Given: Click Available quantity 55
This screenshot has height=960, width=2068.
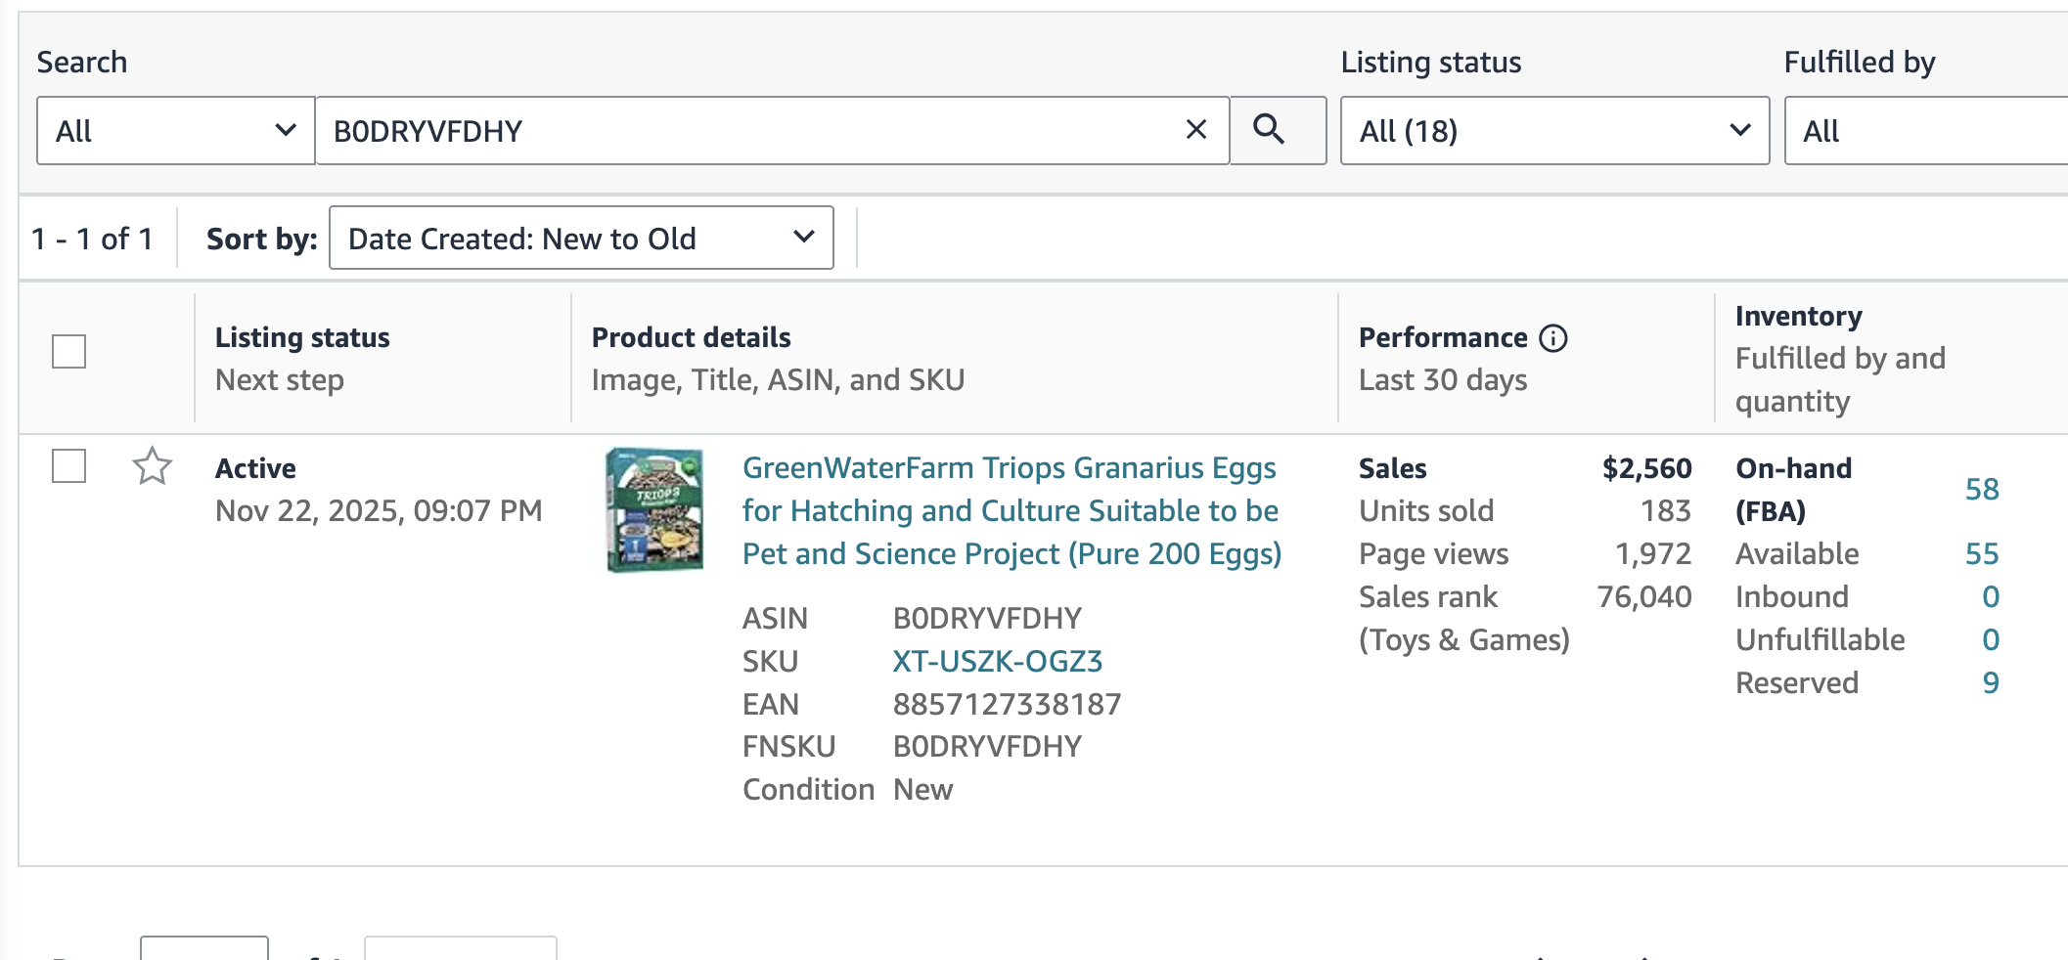Looking at the screenshot, I should point(1982,553).
